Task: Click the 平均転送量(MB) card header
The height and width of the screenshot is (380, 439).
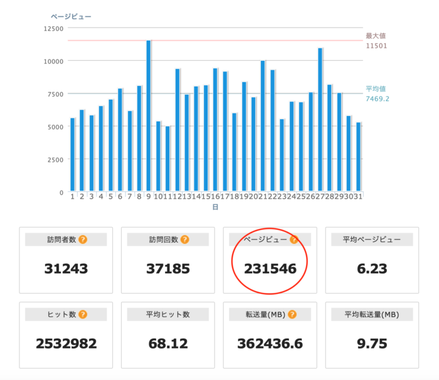Action: pos(372,315)
